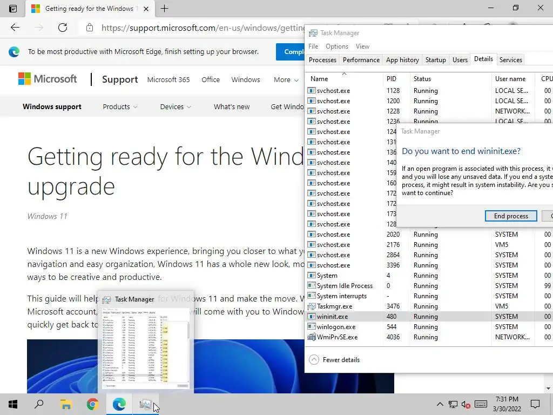Select svchost.exe row with PID 1228
Image resolution: width=553 pixels, height=415 pixels.
coord(428,111)
